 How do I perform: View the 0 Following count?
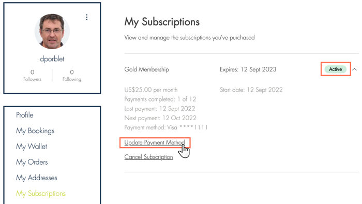[x=72, y=76]
